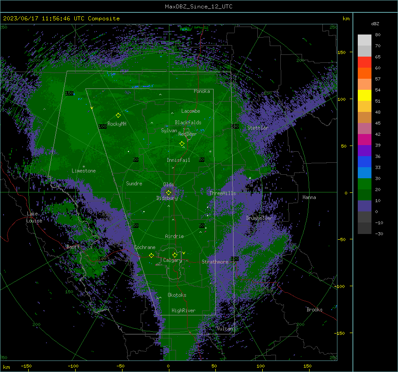
Task: Click the Stettler town label
Action: pos(258,128)
